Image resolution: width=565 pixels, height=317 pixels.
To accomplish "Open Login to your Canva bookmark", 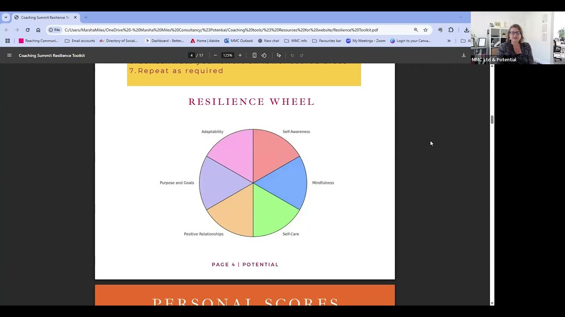I will [x=411, y=41].
